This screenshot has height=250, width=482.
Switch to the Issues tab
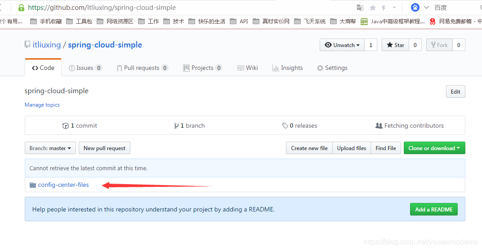click(85, 68)
